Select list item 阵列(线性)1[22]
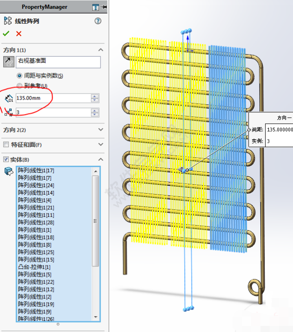Viewport: 293px width, 332px height. [36, 282]
